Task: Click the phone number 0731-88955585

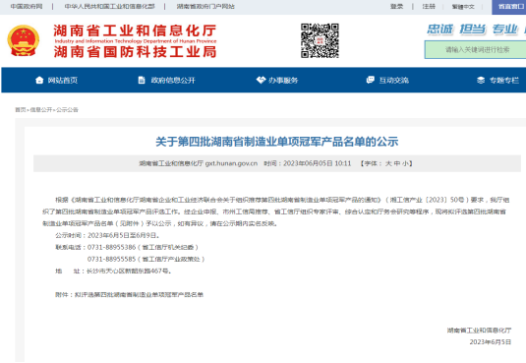Action: (x=112, y=260)
